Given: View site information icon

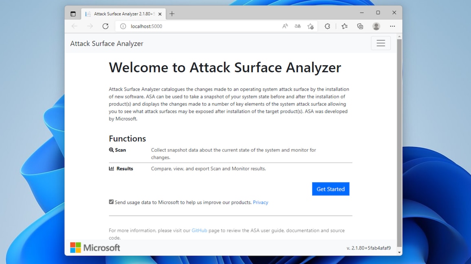Looking at the screenshot, I should [x=123, y=26].
